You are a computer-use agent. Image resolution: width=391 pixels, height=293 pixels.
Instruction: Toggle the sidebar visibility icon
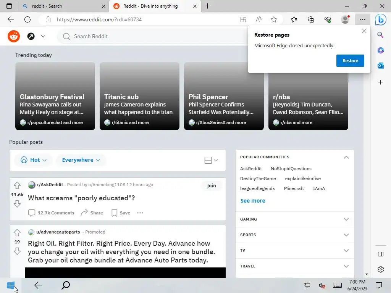(x=381, y=254)
